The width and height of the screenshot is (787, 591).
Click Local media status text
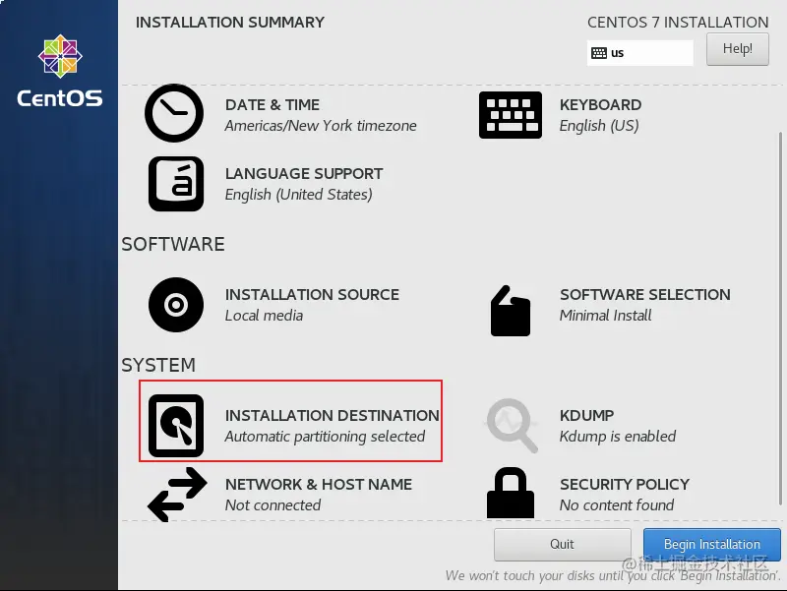point(264,315)
